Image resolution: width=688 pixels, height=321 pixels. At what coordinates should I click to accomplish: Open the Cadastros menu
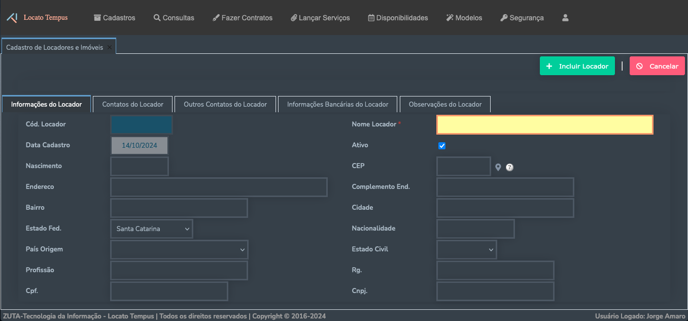(115, 18)
